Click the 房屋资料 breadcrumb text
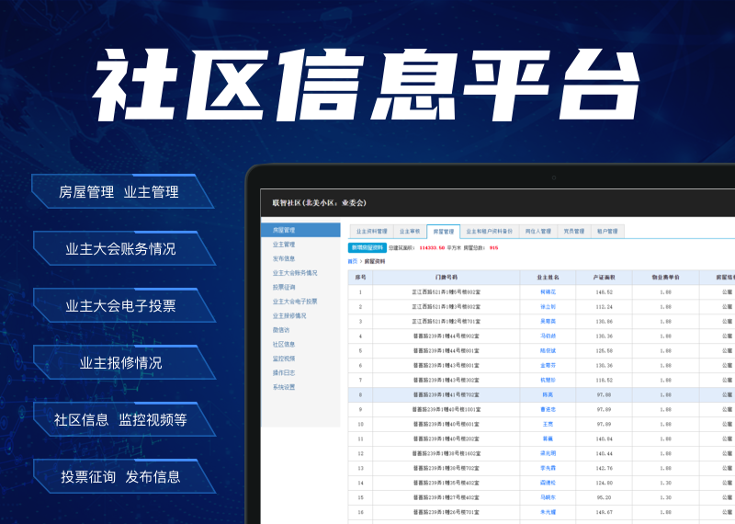Image resolution: width=735 pixels, height=524 pixels. (375, 261)
